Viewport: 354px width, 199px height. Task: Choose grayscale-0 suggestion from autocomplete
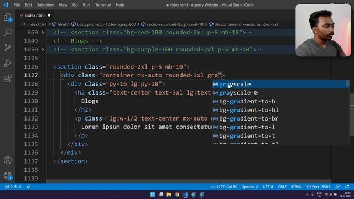pos(280,93)
